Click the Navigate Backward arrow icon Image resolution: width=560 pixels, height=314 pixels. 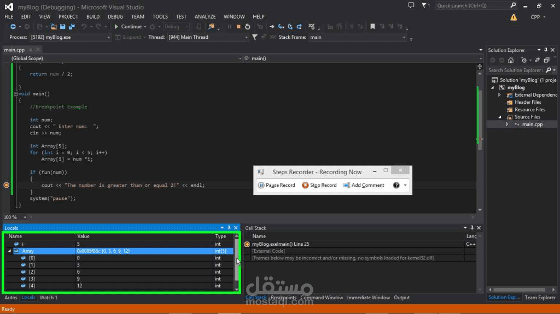(13, 27)
